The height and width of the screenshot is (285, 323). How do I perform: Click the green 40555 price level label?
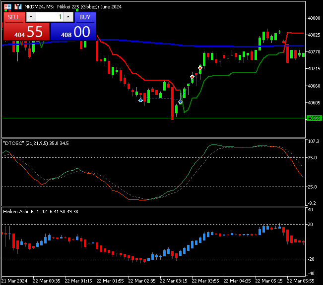(314, 118)
